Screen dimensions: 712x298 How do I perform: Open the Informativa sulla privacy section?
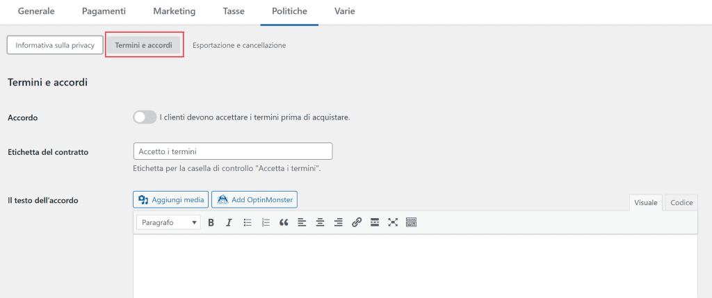[55, 45]
